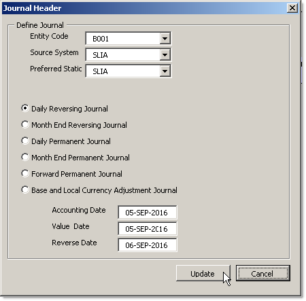Open the Entity Code dropdown arrow
The width and height of the screenshot is (306, 301).
click(165, 39)
